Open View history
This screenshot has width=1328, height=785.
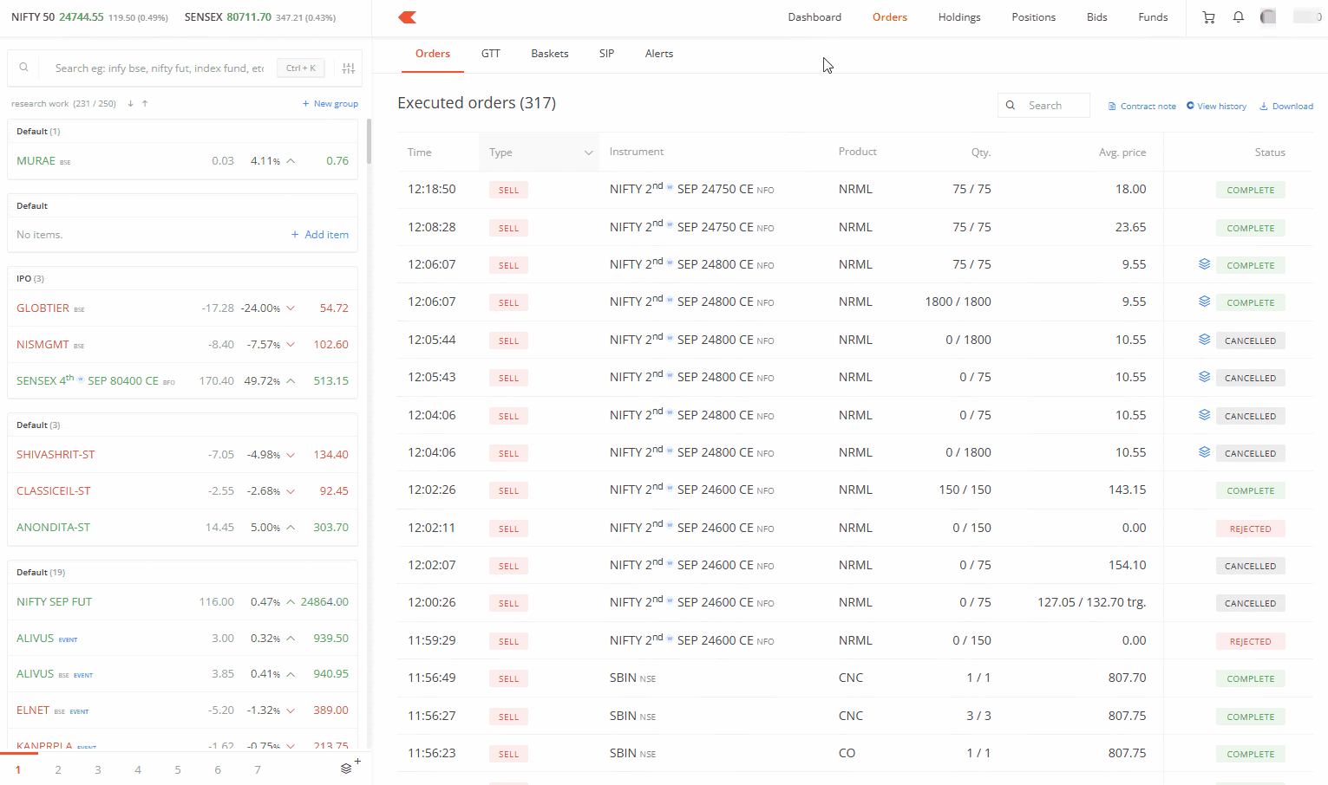pyautogui.click(x=1216, y=107)
